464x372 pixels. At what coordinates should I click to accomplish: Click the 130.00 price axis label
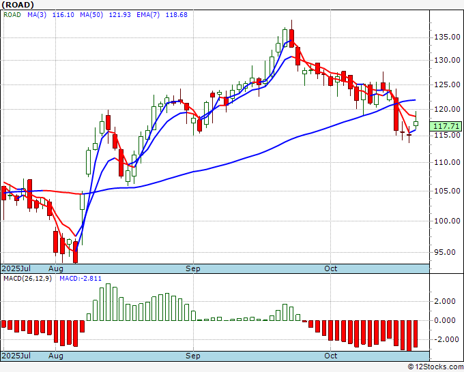click(x=447, y=60)
